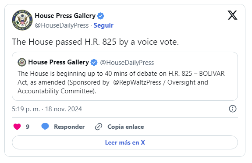This screenshot has height=163, width=252.
Task: Click the main tweet text about H.R. 825
Action: 95,42
